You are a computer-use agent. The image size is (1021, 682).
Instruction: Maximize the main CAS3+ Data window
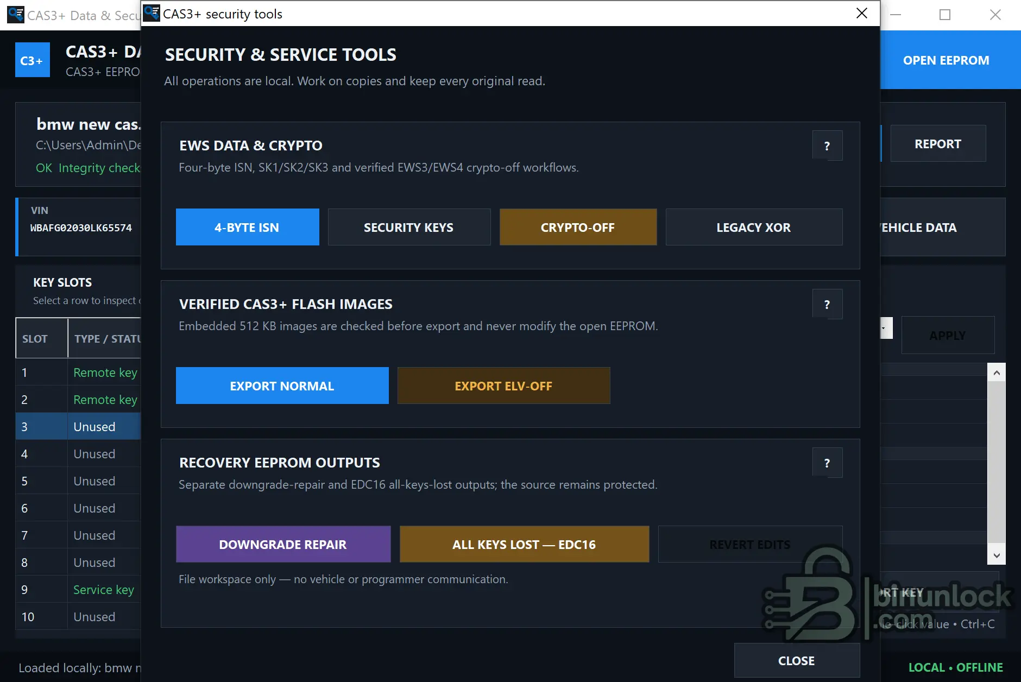tap(945, 15)
